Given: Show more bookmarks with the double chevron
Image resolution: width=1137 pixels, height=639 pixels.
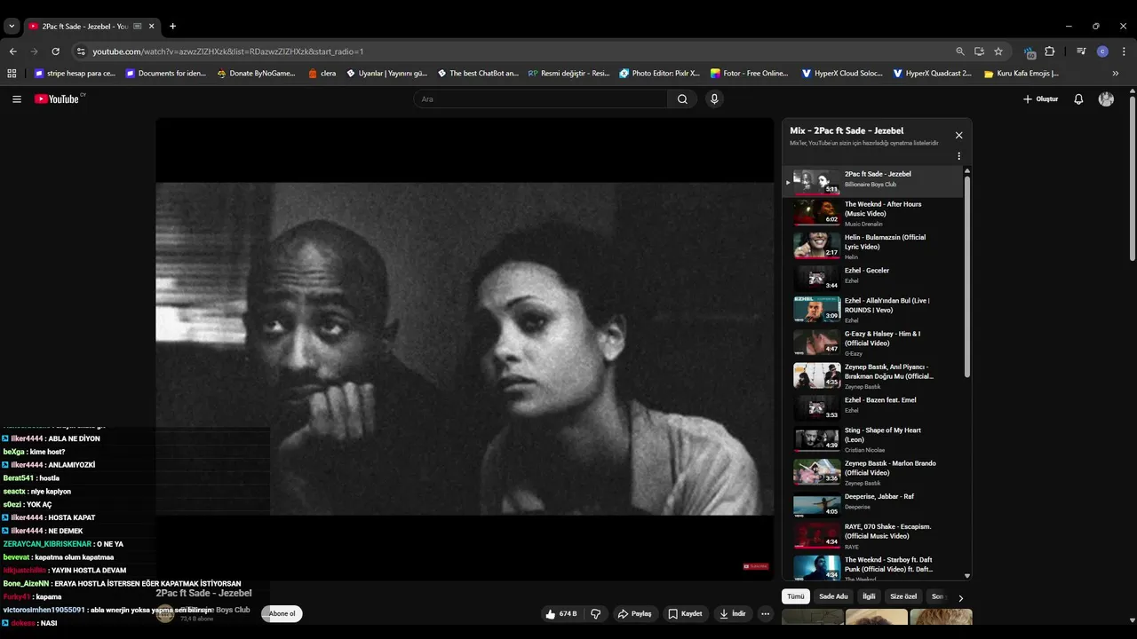Looking at the screenshot, I should [1116, 74].
